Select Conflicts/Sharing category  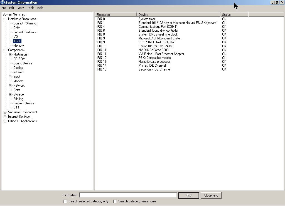[25, 23]
